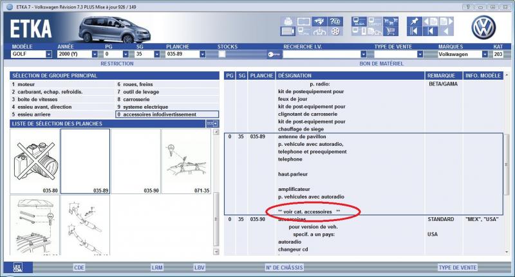Open roof rack thumbnail 071-35
This screenshot has width=515, height=277.
(186, 161)
